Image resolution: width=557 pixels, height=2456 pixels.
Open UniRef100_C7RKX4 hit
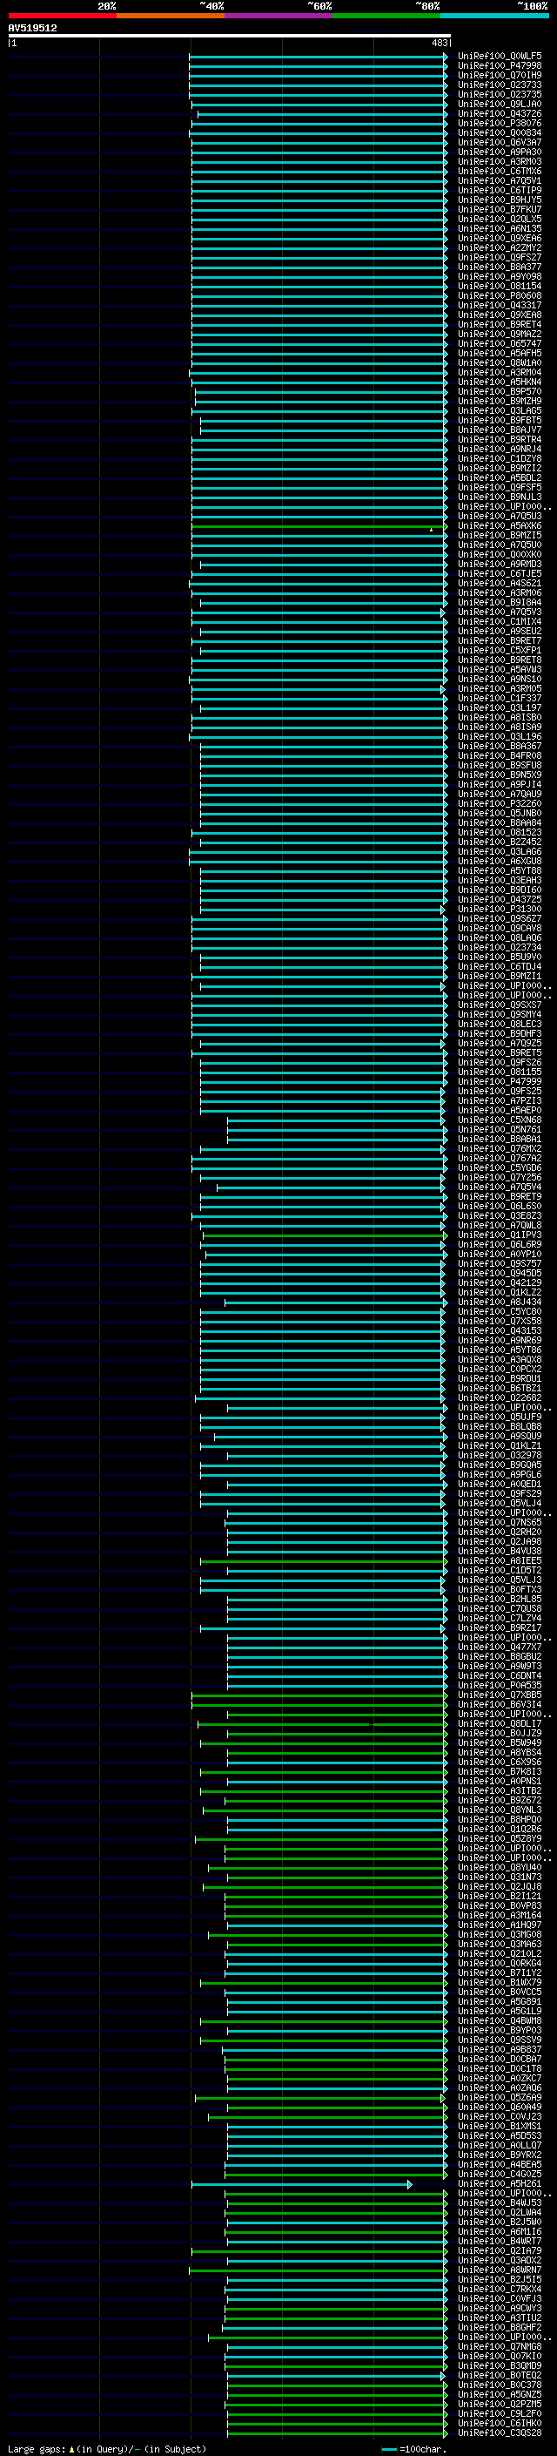pyautogui.click(x=500, y=2290)
